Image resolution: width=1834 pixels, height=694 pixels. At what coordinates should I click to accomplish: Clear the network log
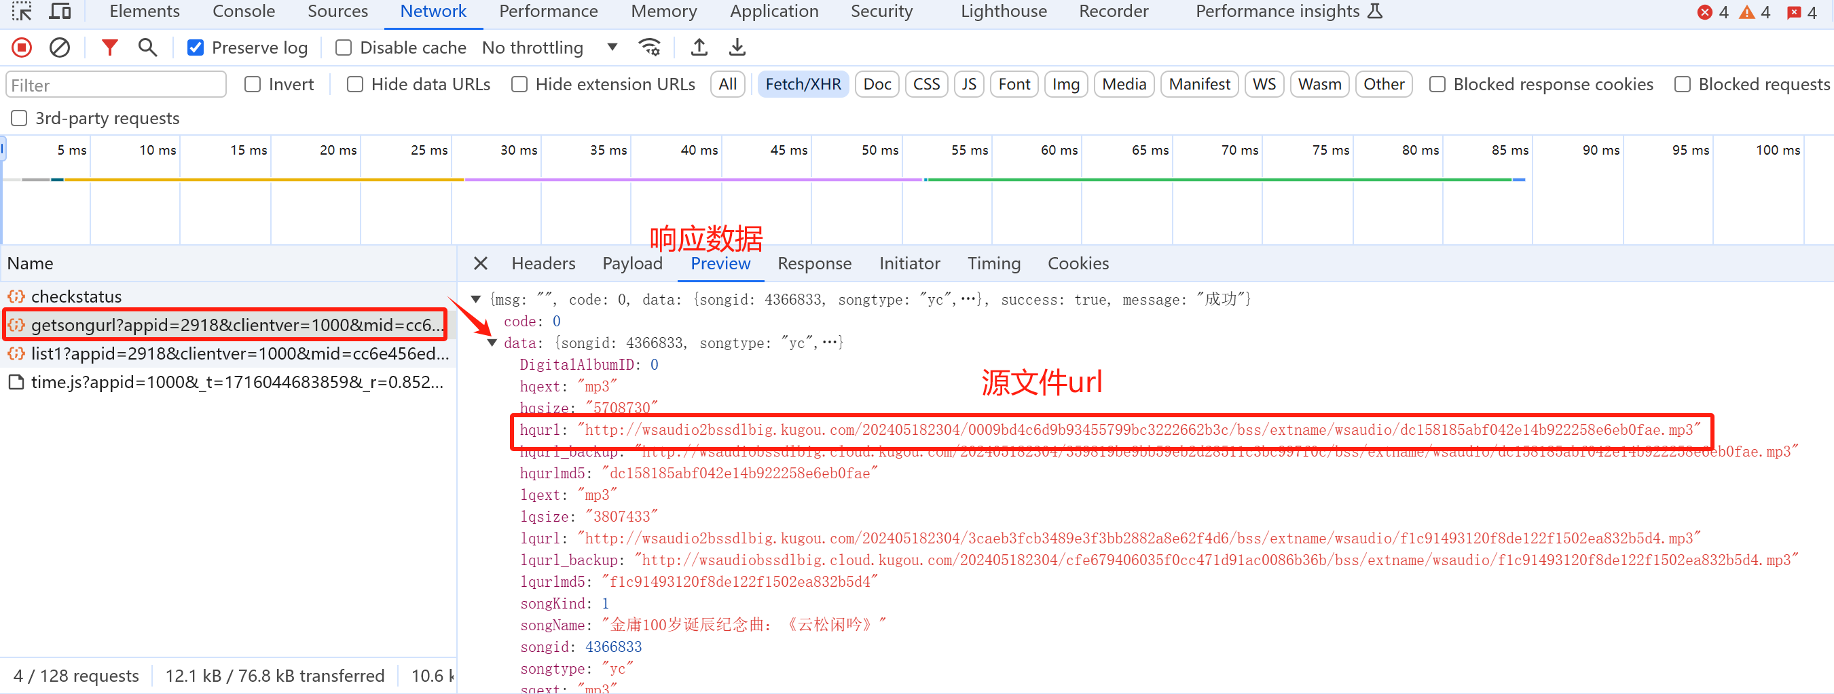60,47
